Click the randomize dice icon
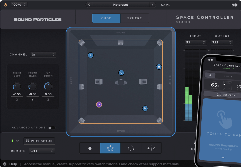Viewport: 241px width, 167px height. tap(234, 5)
